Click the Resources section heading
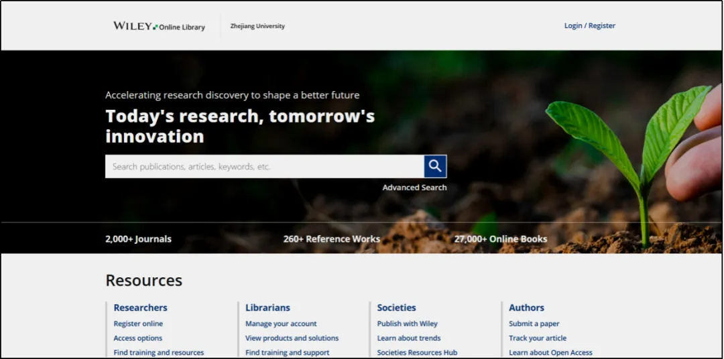This screenshot has width=724, height=359. [144, 280]
